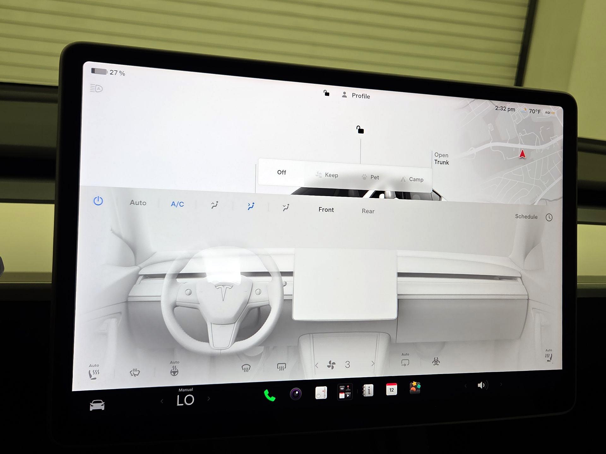
Task: Open the all-apps launcher icon
Action: click(345, 391)
